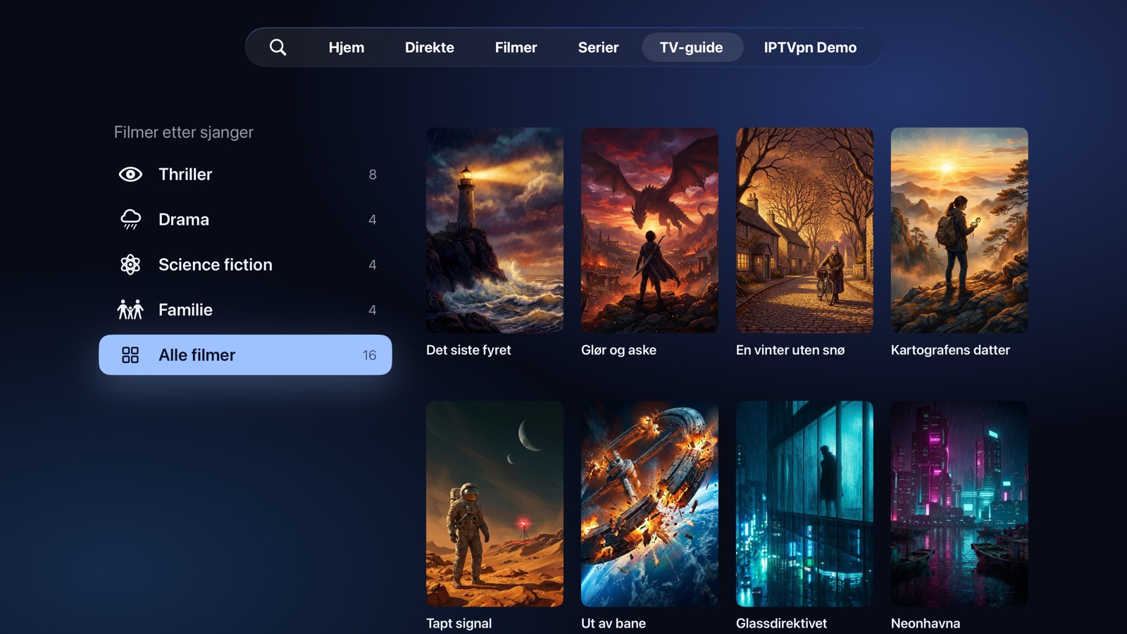The height and width of the screenshot is (634, 1127).
Task: Open the Filmer tab
Action: pos(516,47)
